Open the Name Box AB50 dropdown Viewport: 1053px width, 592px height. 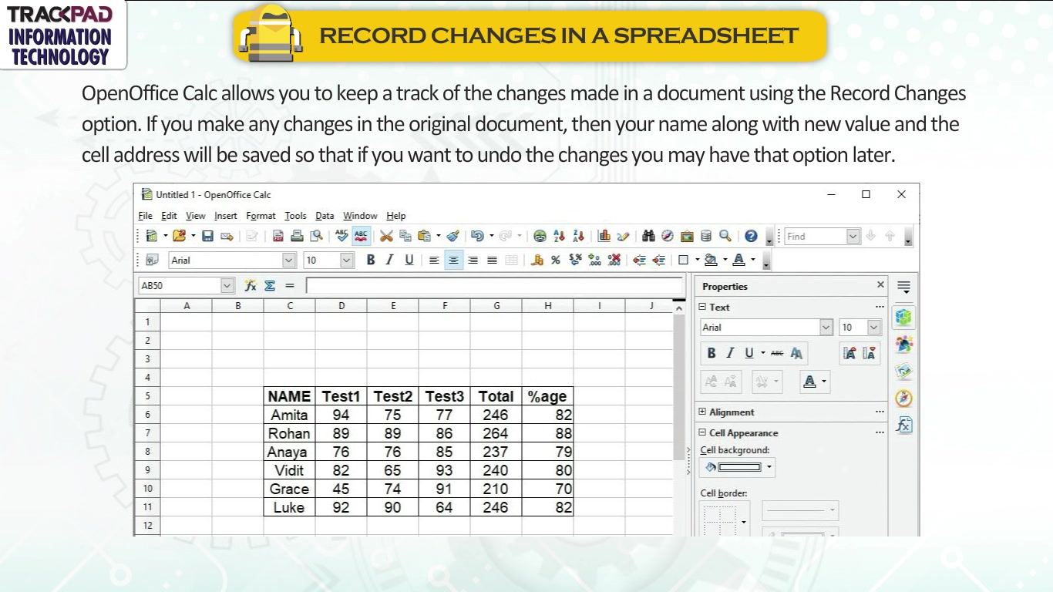tap(227, 285)
